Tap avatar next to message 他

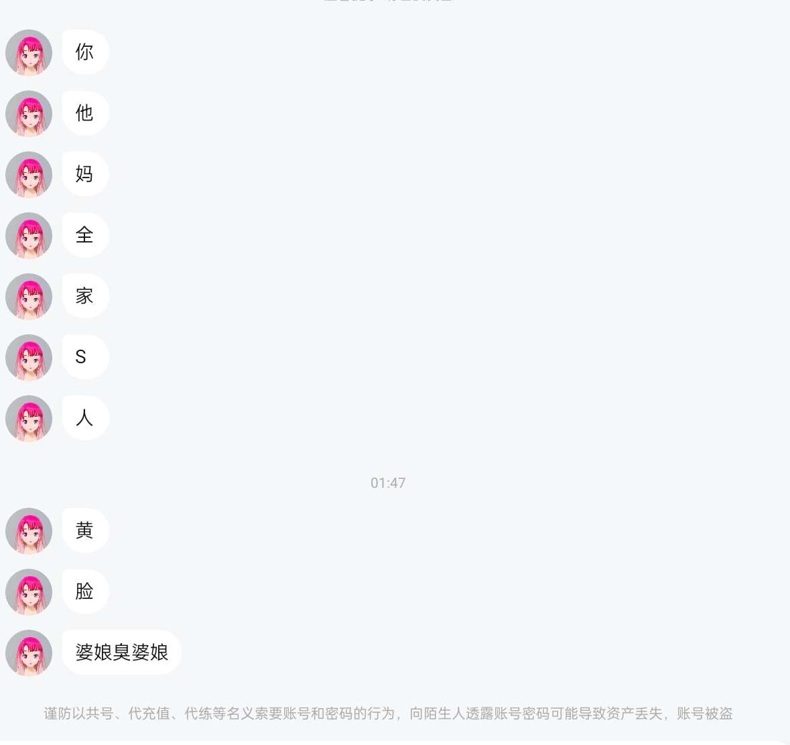click(29, 113)
